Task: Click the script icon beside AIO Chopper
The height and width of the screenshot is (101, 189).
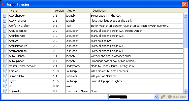Action: [5, 16]
